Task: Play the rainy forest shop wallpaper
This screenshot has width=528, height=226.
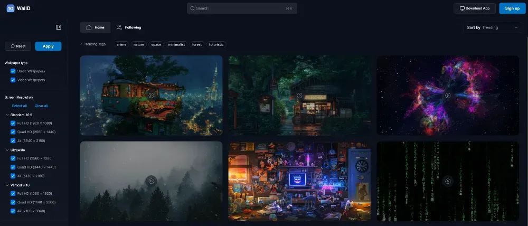Action: (299, 96)
